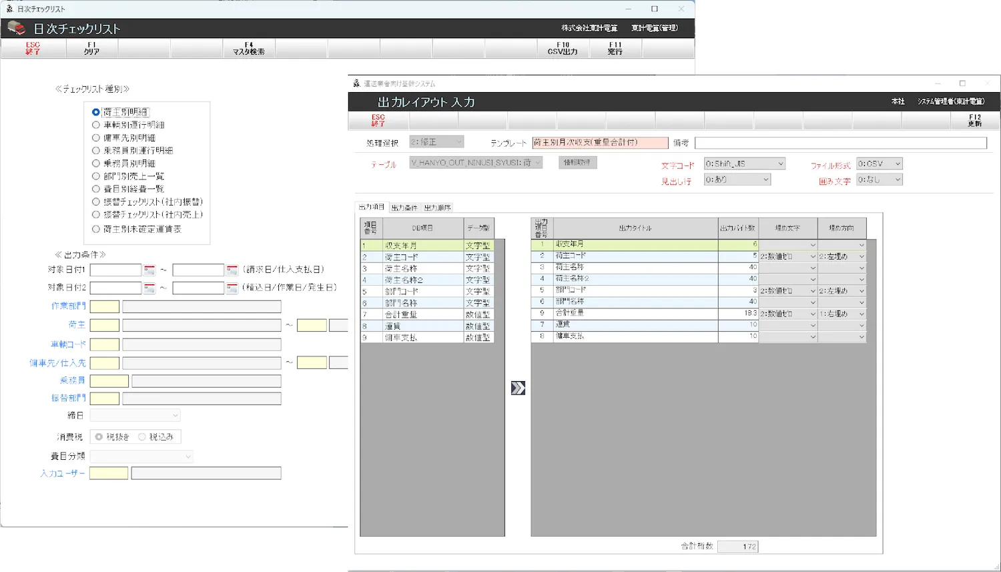Choose the 部門別売上一覧 checklist type
This screenshot has width=1001, height=572.
pyautogui.click(x=96, y=176)
